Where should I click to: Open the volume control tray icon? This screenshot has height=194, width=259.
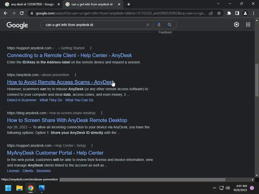tap(228, 188)
